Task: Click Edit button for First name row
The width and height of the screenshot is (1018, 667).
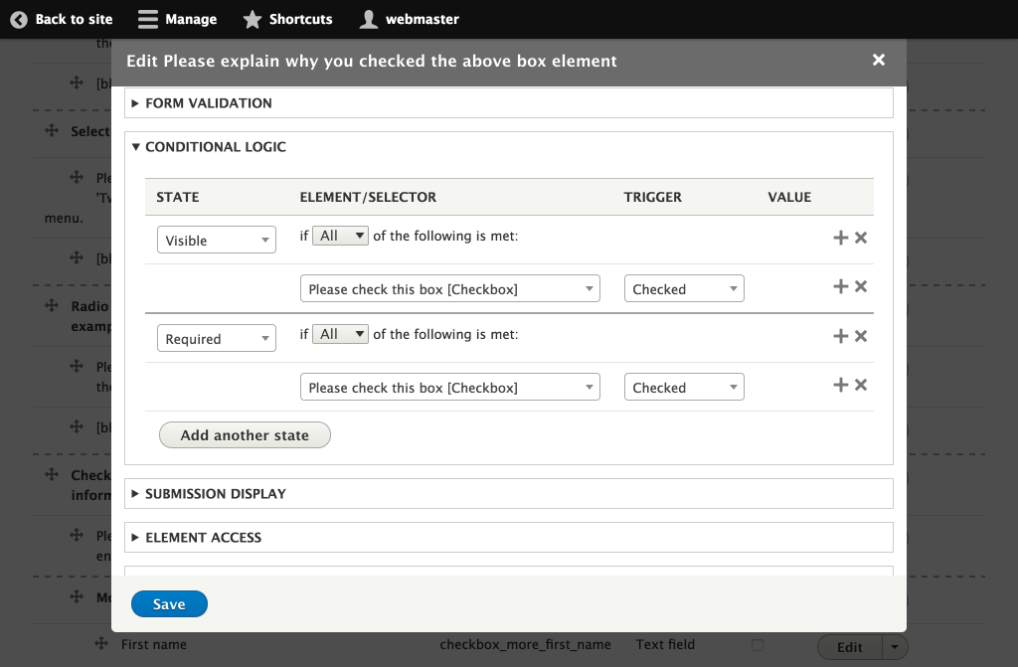Action: pos(850,647)
